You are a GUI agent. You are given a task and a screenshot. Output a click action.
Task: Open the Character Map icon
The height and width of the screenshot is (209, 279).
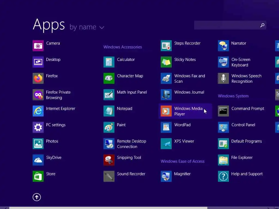[x=109, y=78]
